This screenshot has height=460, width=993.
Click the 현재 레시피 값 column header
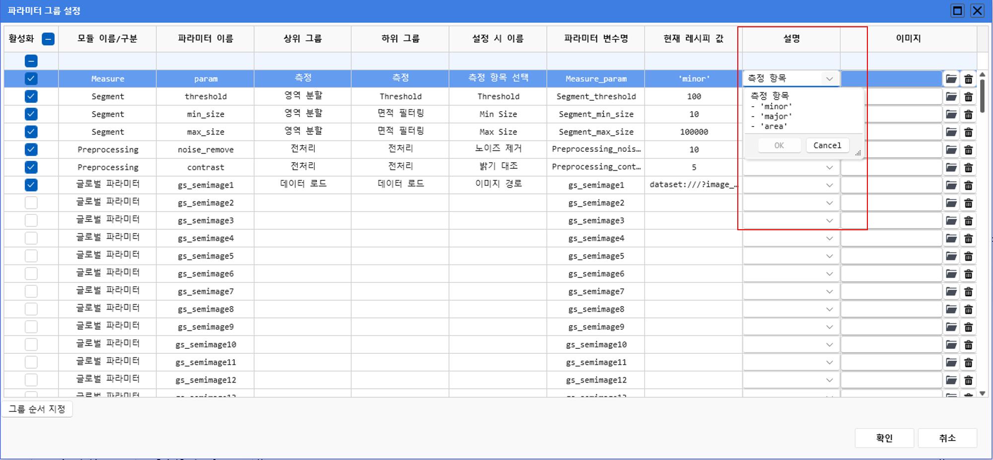point(693,39)
